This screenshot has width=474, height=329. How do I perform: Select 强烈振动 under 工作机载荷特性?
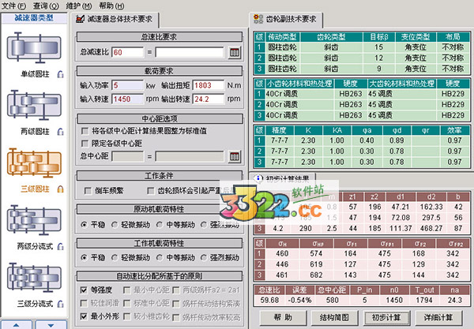[204, 258]
